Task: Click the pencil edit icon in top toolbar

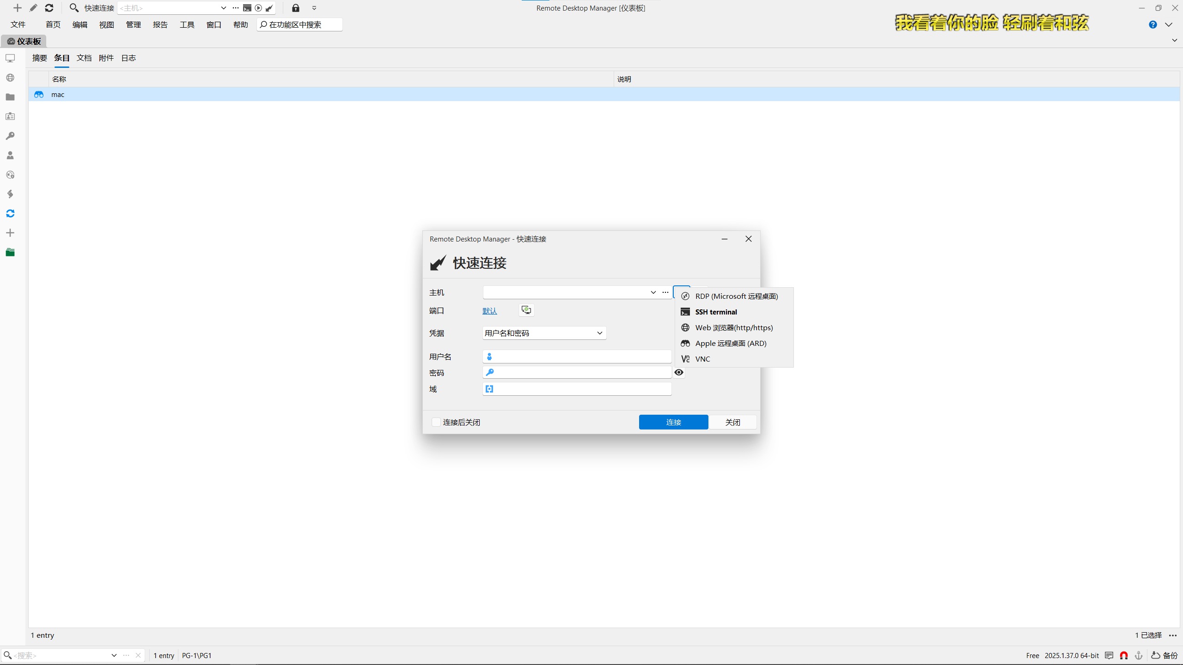Action: pos(33,8)
